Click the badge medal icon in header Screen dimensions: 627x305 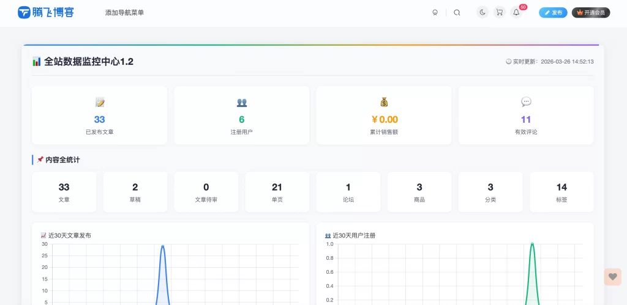coord(435,12)
